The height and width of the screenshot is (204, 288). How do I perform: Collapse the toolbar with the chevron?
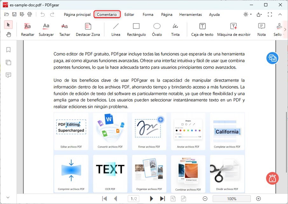[280, 14]
